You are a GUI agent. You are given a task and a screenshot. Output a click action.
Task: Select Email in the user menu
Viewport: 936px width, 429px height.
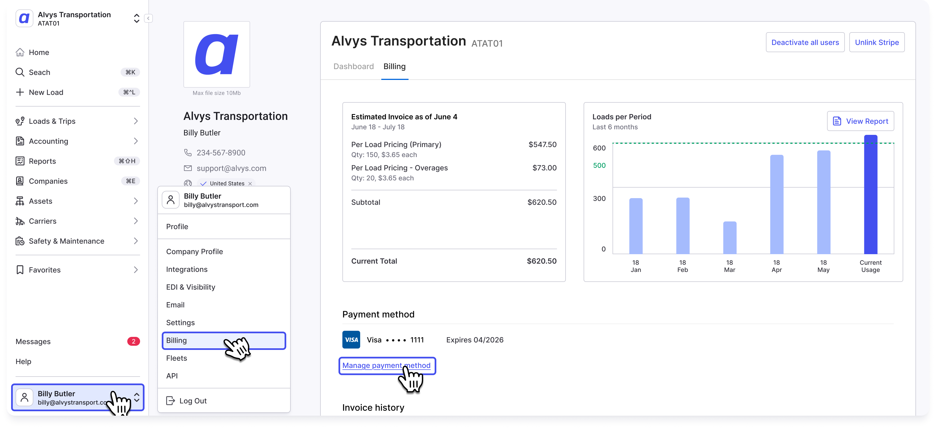coord(224,304)
